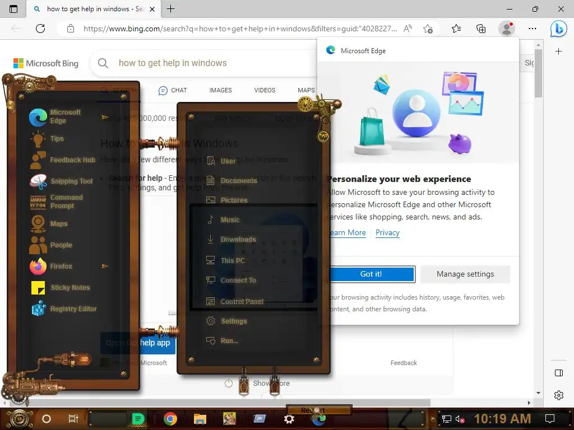Click the steampunk Start button
574x430 pixels.
tap(19, 419)
